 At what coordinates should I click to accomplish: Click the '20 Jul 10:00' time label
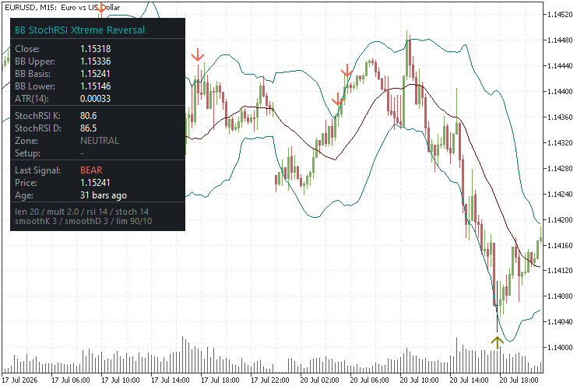419,380
